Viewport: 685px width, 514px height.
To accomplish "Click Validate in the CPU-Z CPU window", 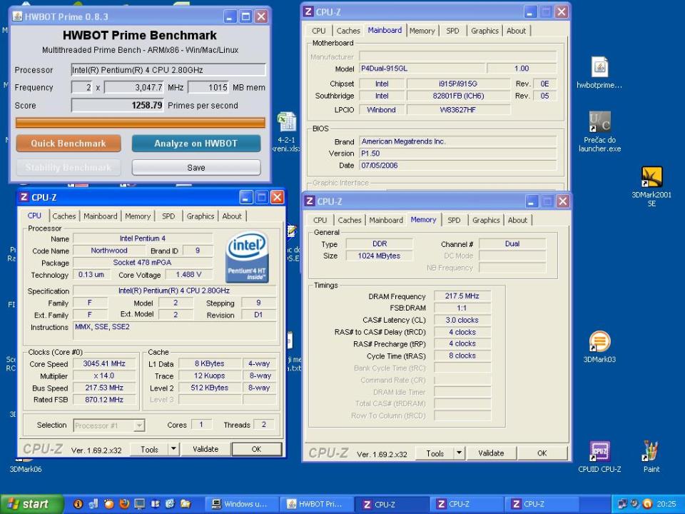I will click(x=205, y=449).
